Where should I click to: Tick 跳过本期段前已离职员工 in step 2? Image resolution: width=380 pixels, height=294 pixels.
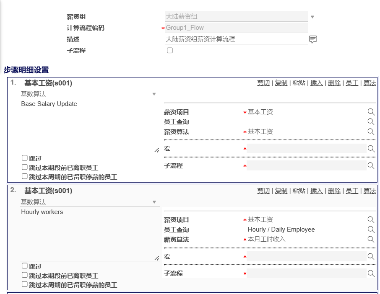25,275
